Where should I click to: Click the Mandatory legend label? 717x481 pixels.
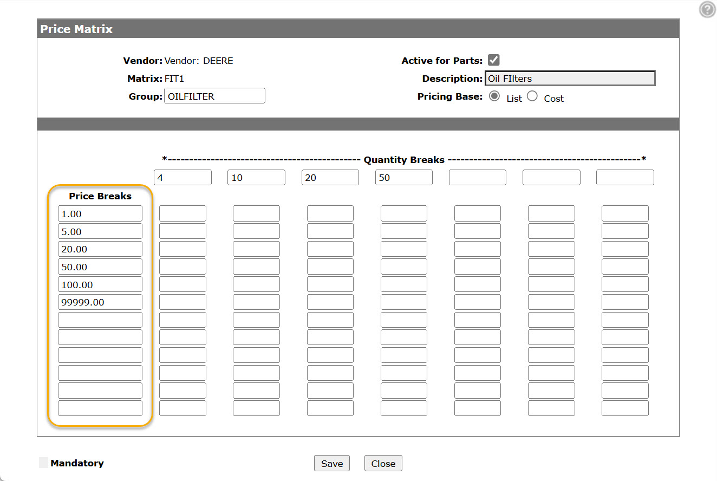pyautogui.click(x=77, y=463)
